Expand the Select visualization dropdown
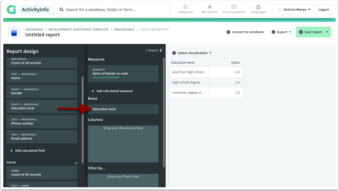The height and width of the screenshot is (191, 339). pyautogui.click(x=192, y=53)
